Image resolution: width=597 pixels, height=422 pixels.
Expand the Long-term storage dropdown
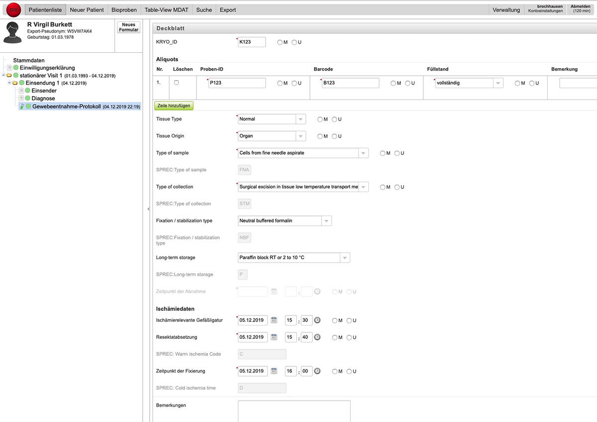(345, 258)
